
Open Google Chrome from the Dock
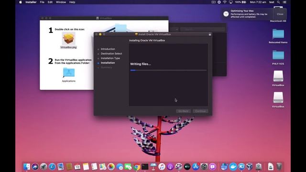tap(137, 167)
